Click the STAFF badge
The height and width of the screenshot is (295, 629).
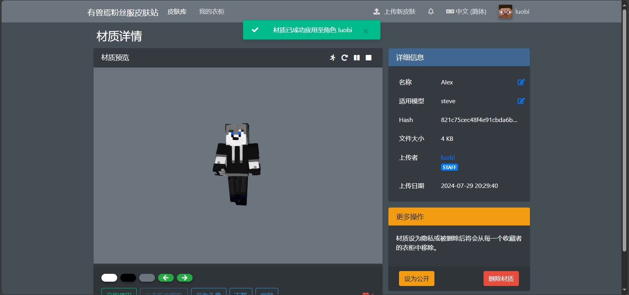(x=449, y=167)
